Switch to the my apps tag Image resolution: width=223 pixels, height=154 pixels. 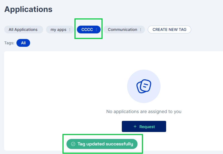pos(58,30)
